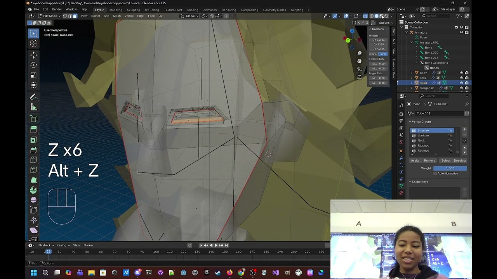The height and width of the screenshot is (279, 497).
Task: Toggle X-Ray display button
Action: click(x=365, y=16)
